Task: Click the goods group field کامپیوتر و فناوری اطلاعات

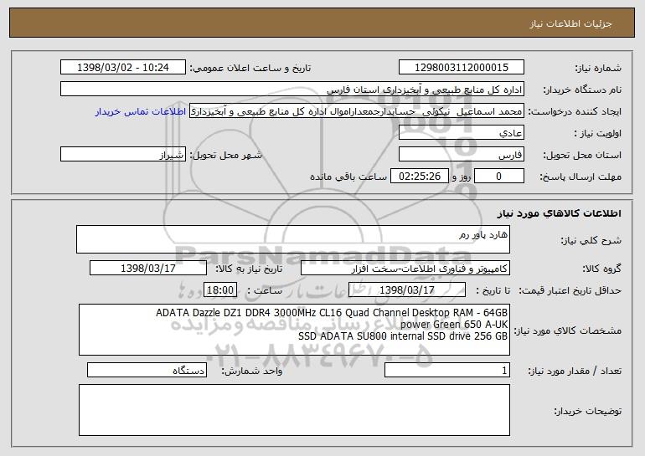Action: [405, 269]
